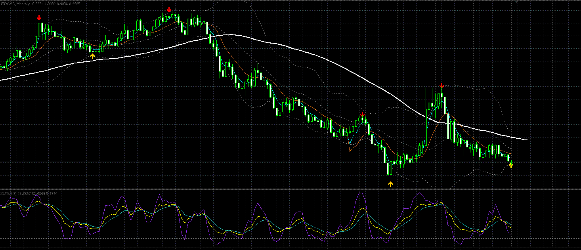Click the chart shift triangle marker at top
The height and width of the screenshot is (250, 581).
point(516,2)
